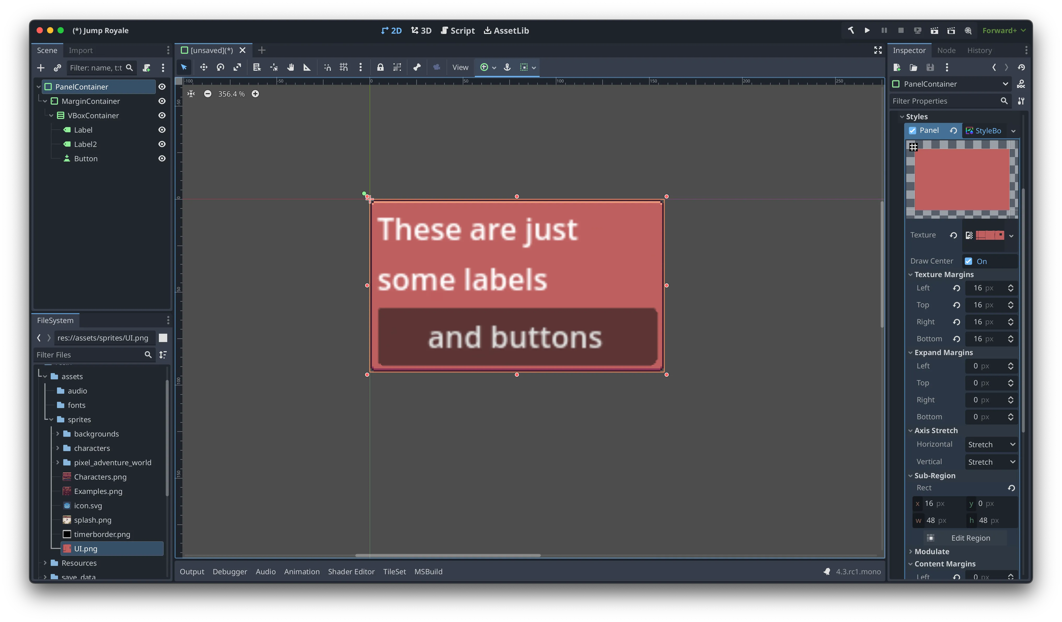Toggle visibility of the Button node
The width and height of the screenshot is (1062, 622).
click(x=162, y=159)
